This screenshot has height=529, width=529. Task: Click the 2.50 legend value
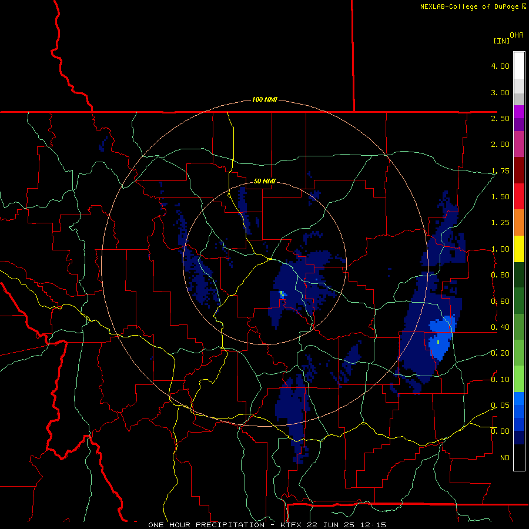tap(500, 118)
